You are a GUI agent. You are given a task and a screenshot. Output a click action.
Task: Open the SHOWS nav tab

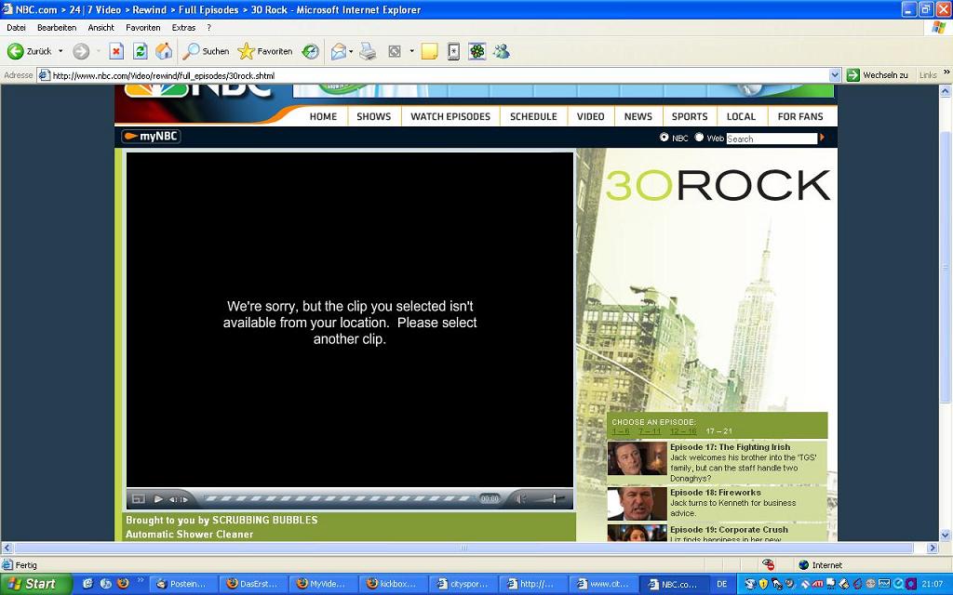[x=374, y=116]
